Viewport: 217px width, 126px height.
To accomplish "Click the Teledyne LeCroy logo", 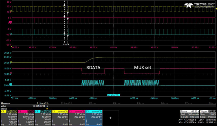I will pos(199,5).
